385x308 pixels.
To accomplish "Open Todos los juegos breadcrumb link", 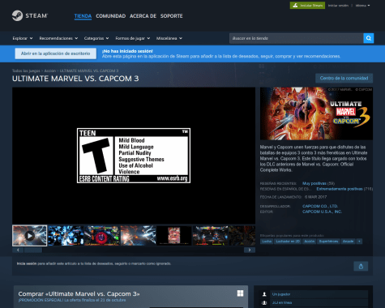I will [x=26, y=71].
